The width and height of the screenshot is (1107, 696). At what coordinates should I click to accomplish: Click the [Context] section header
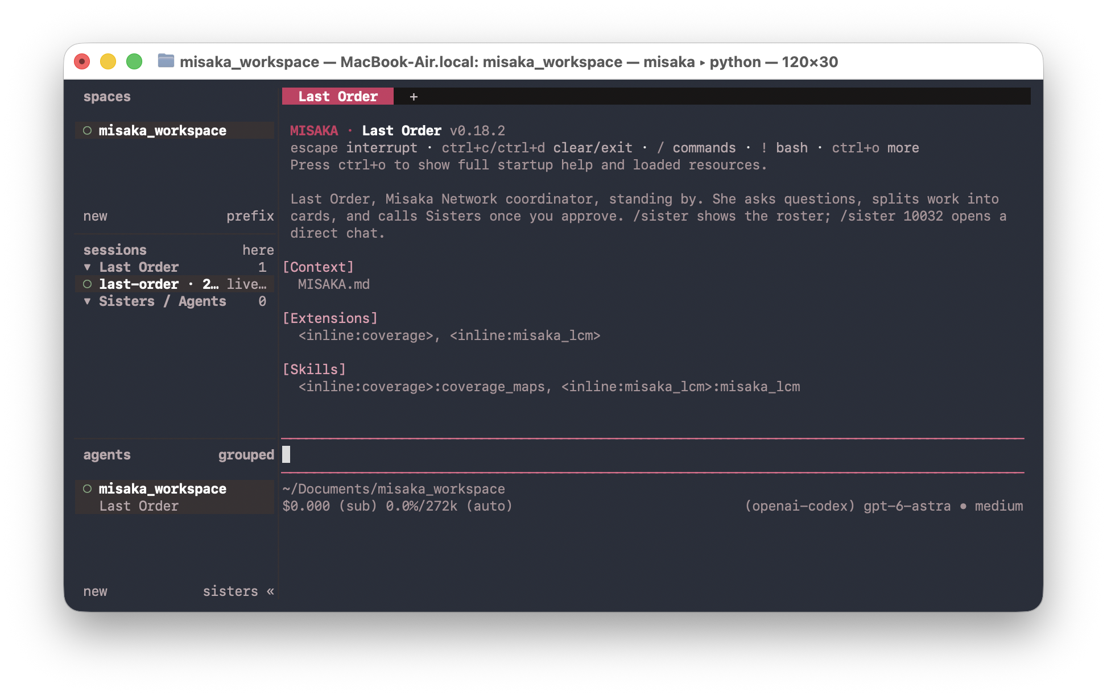click(318, 267)
